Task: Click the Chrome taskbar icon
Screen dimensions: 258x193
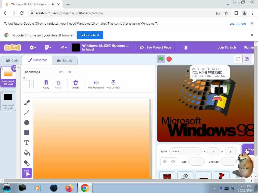Action: pyautogui.click(x=85, y=188)
